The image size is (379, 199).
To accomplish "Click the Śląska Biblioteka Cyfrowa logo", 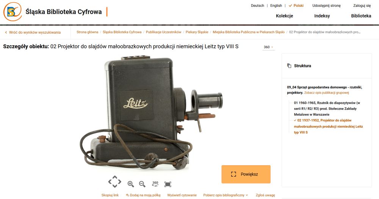I will (x=13, y=12).
